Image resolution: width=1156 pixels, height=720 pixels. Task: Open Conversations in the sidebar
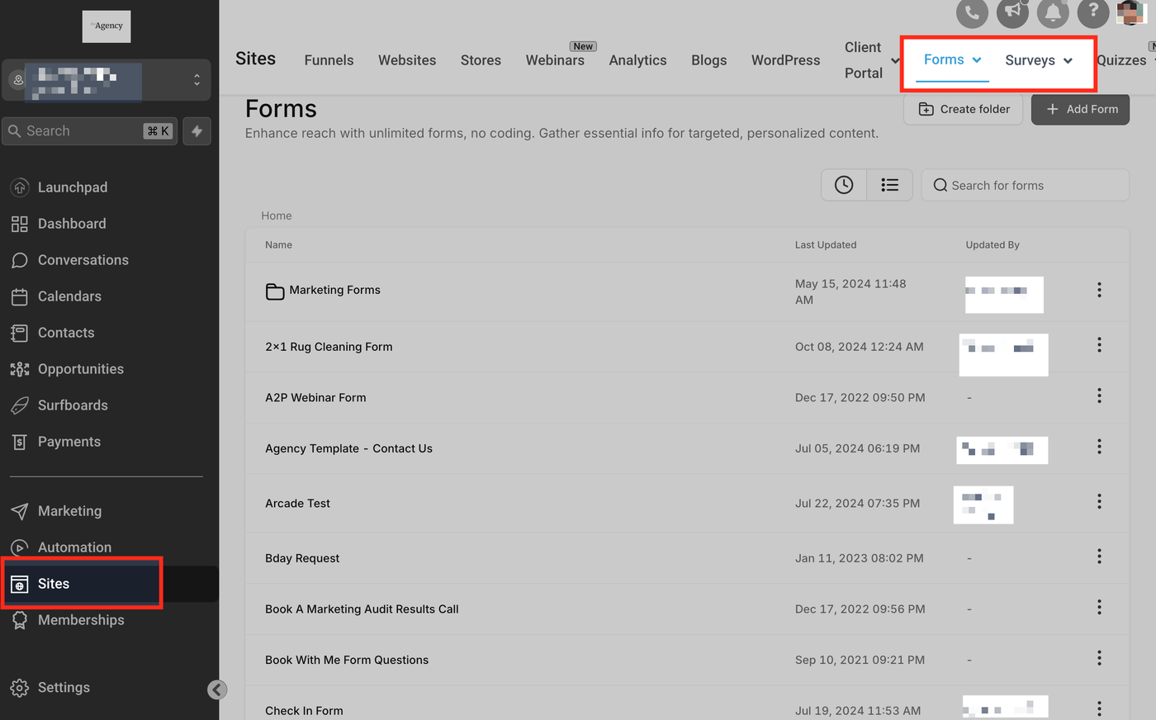tap(83, 260)
